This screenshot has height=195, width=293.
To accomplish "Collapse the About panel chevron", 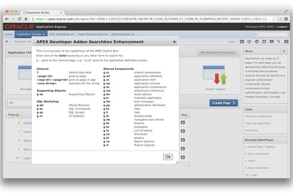I will click(x=284, y=51).
